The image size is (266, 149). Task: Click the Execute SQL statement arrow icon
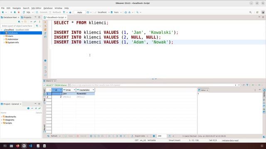pos(45,22)
